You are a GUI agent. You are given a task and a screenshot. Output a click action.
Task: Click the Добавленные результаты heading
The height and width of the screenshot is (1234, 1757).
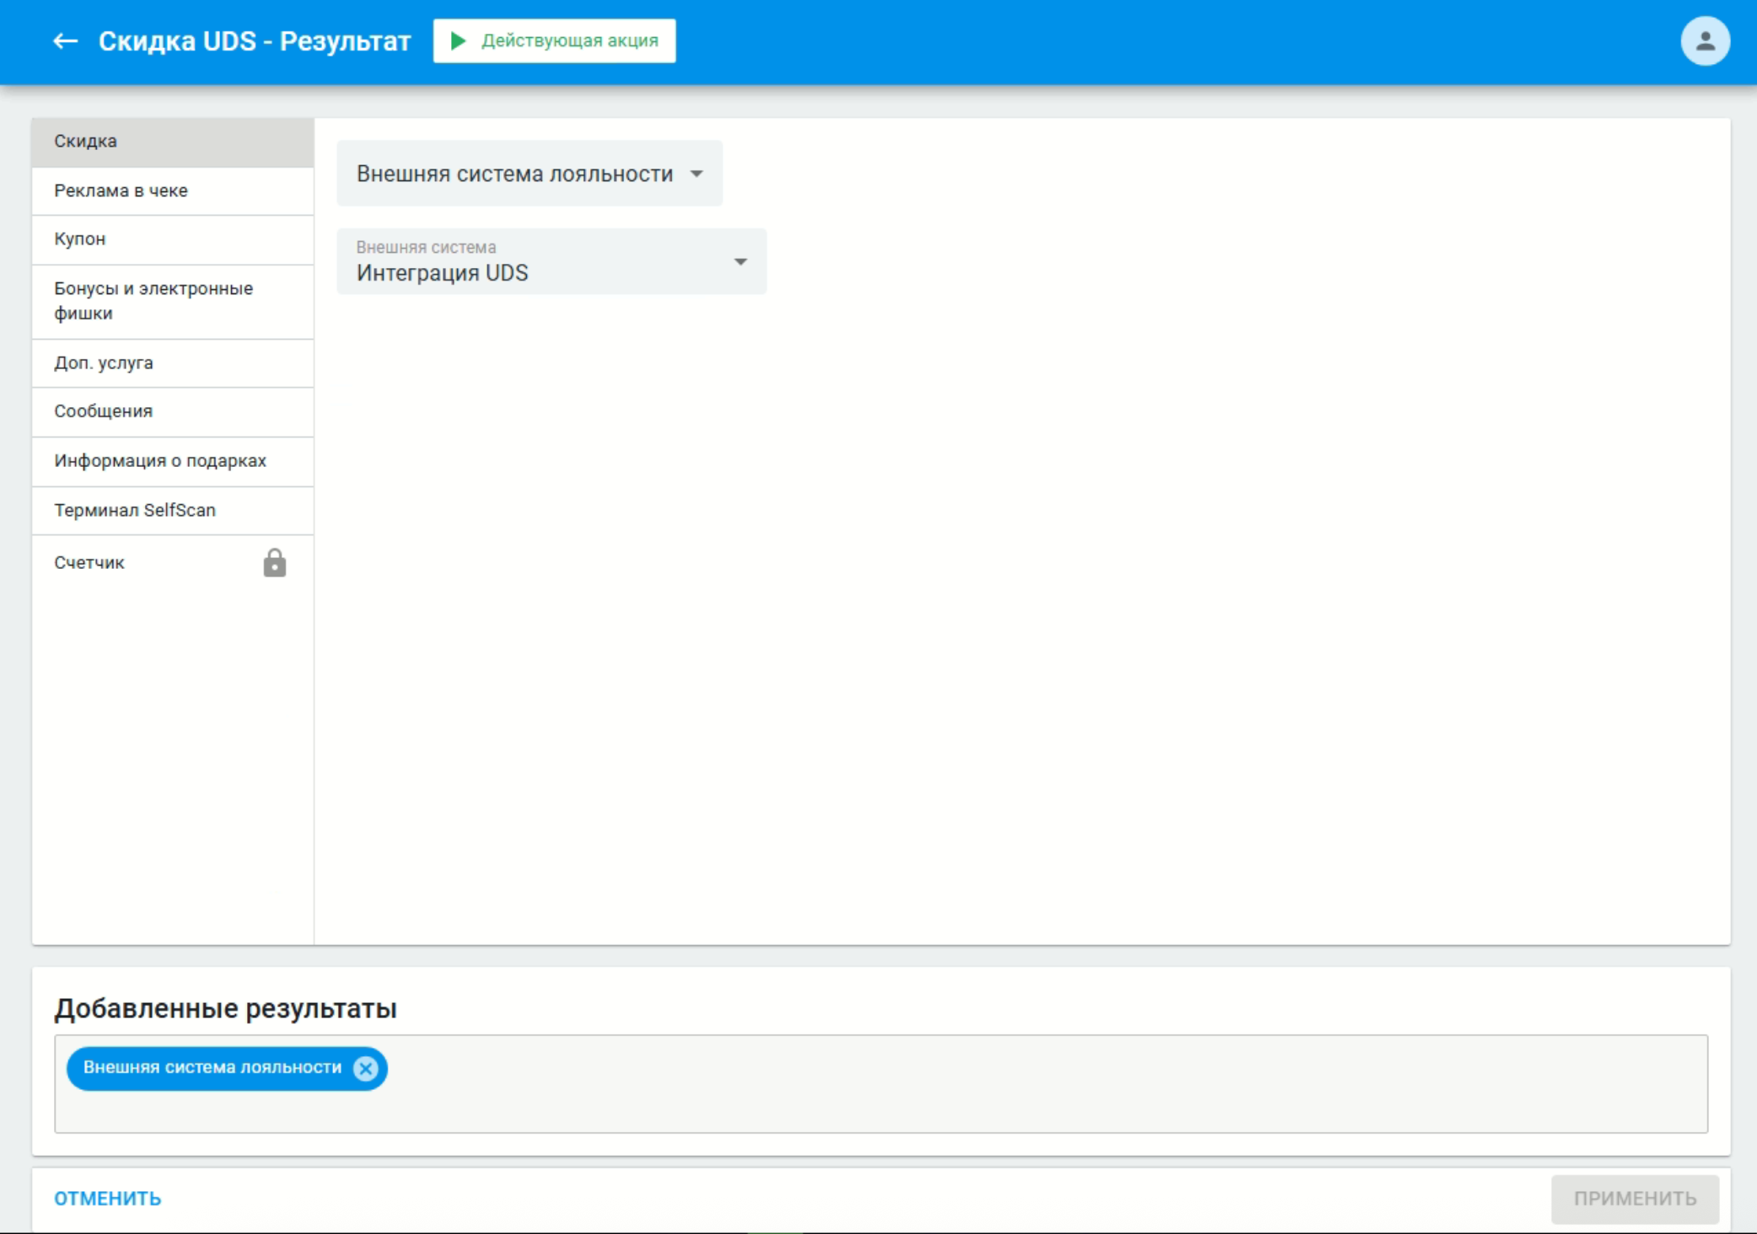[x=225, y=1008]
